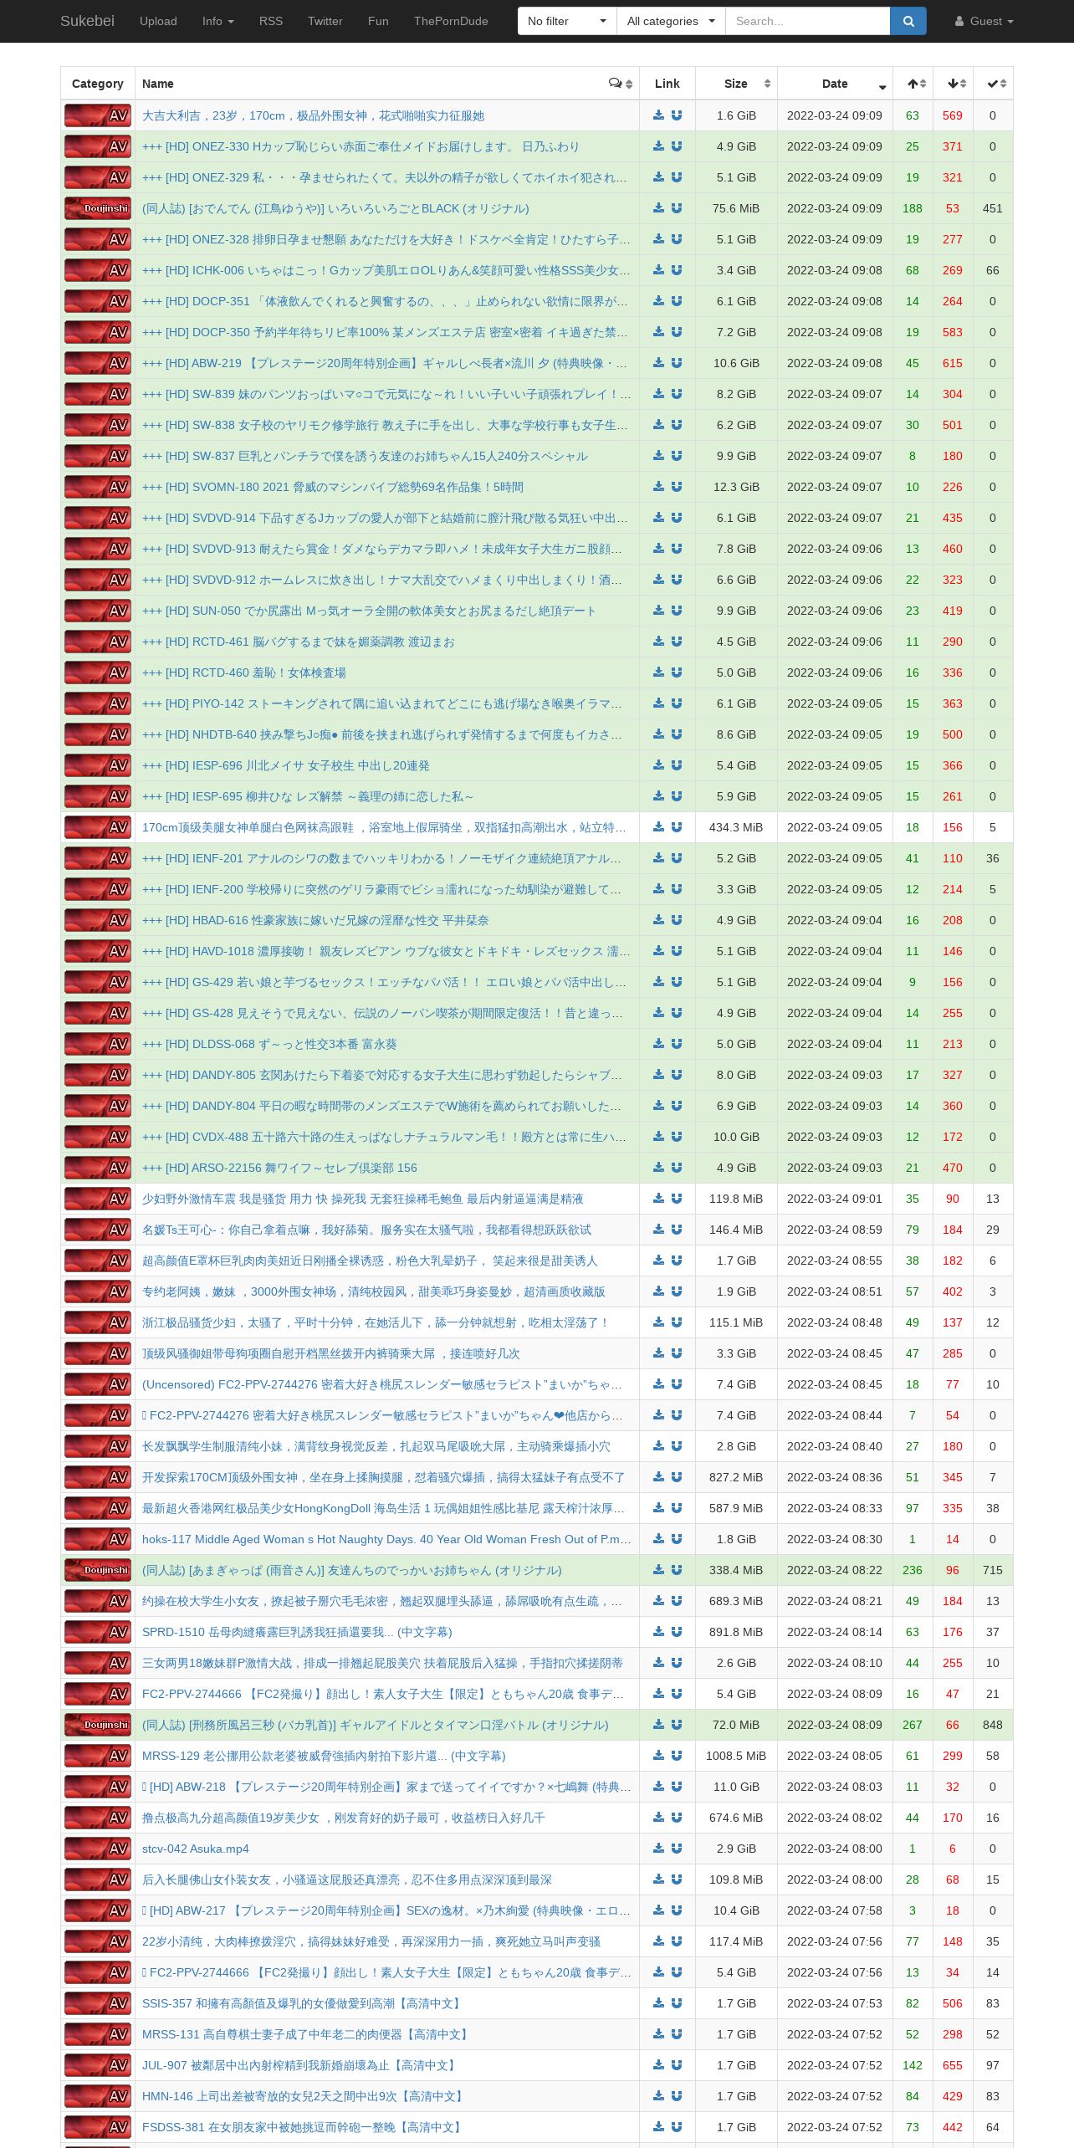Viewport: 1074px width, 2148px height.
Task: Open magnet link for stcv-042 Asuka.mp4
Action: tap(677, 1849)
